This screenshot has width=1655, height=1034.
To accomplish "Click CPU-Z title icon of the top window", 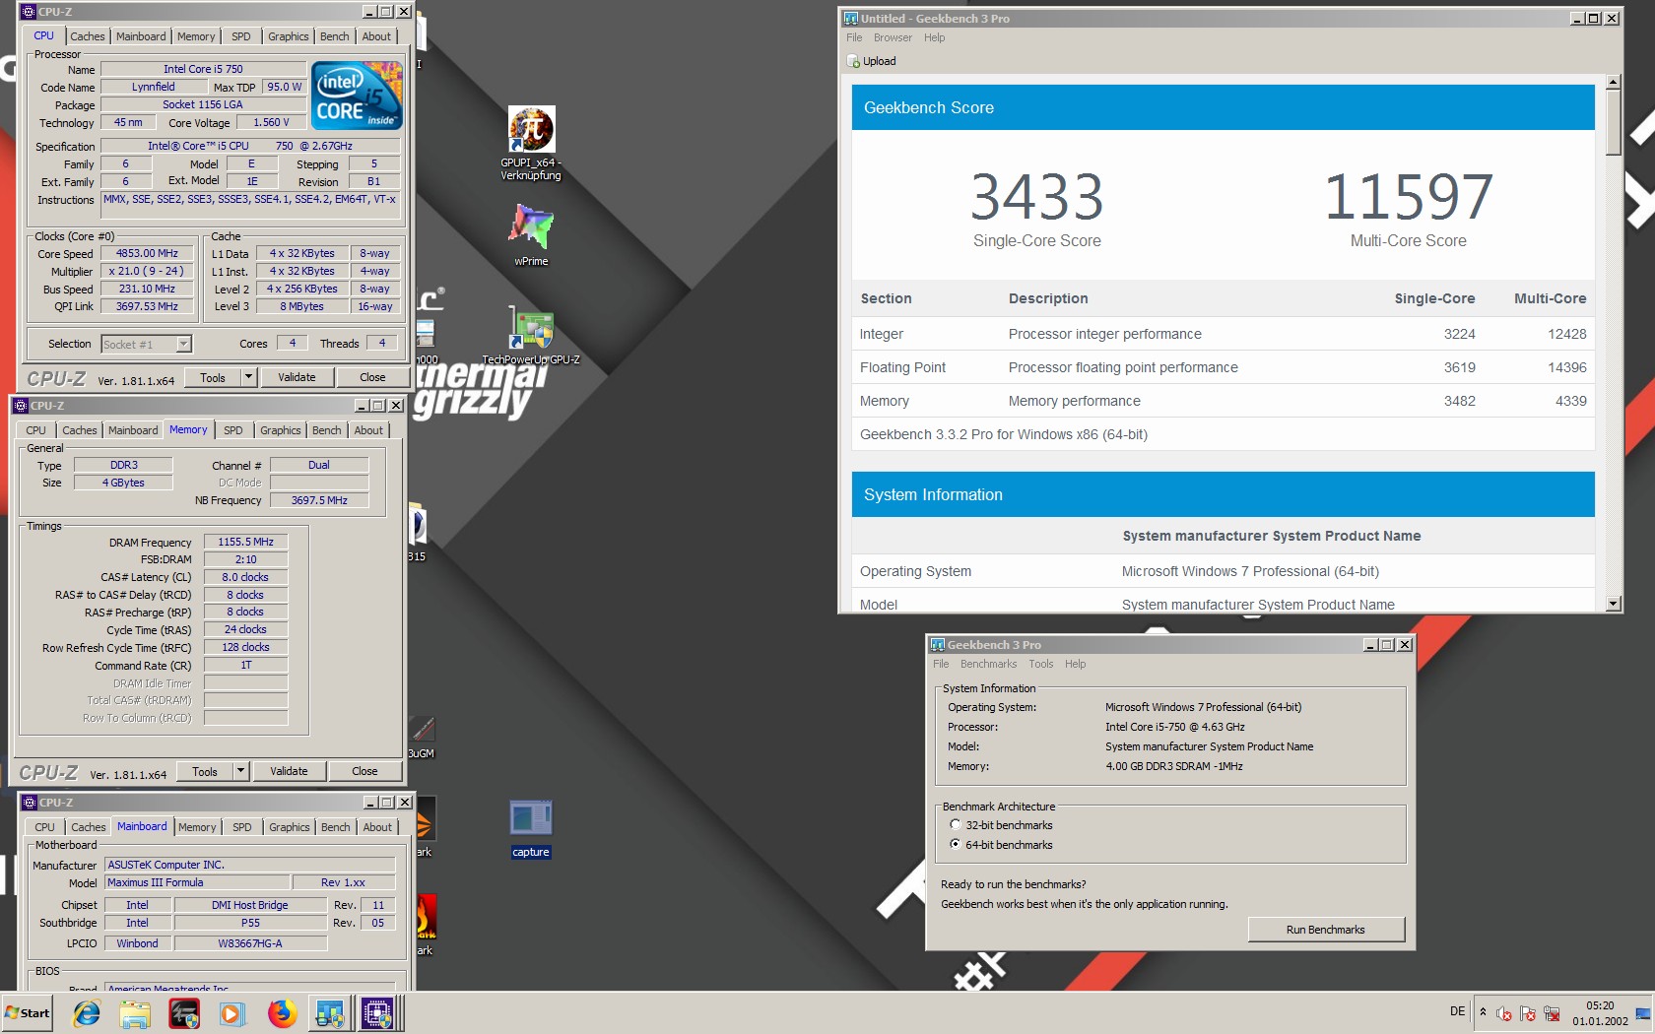I will [x=29, y=12].
